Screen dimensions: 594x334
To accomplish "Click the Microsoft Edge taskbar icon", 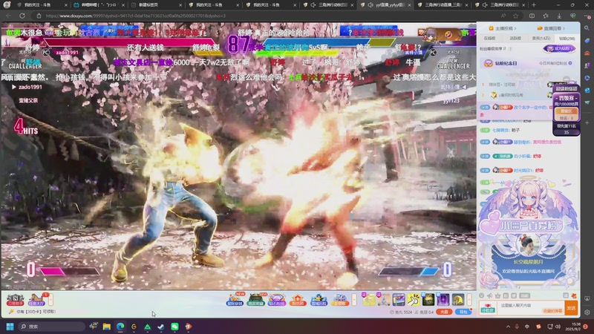I will pos(120,327).
